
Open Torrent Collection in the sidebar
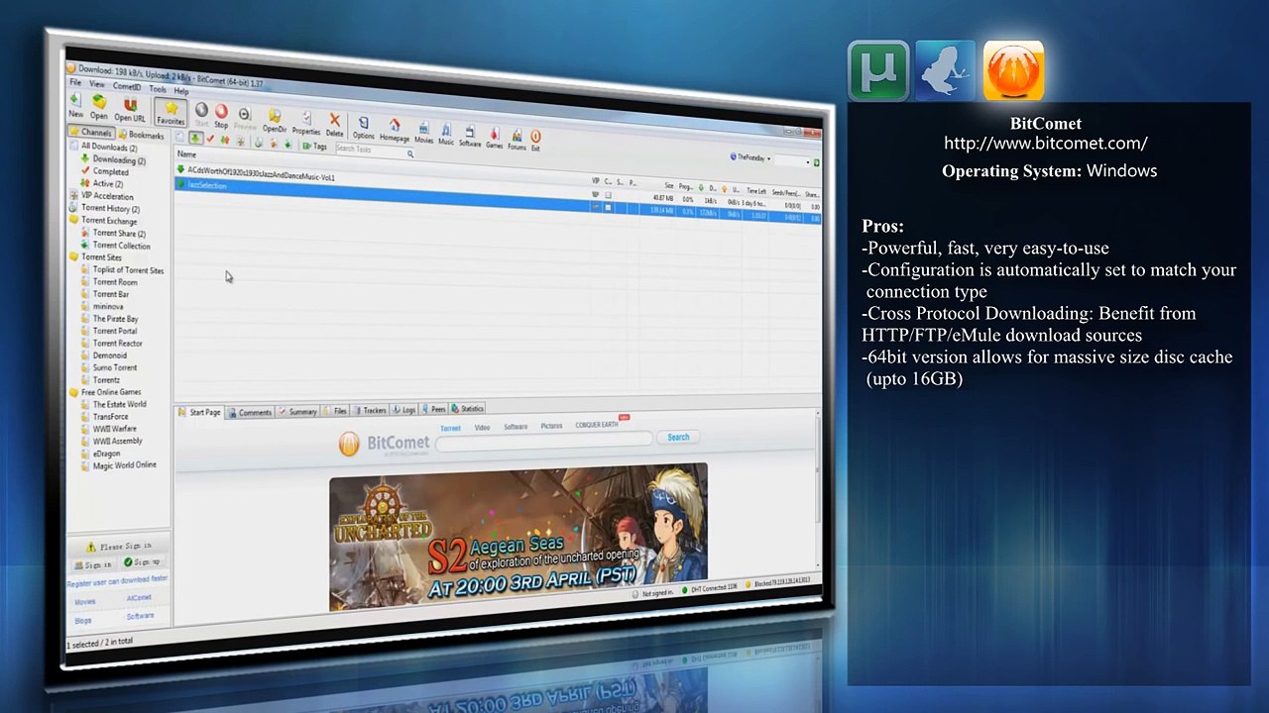pos(116,246)
